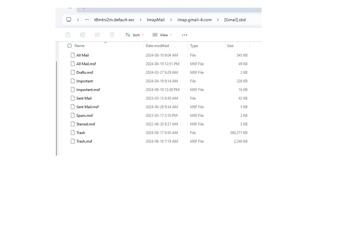
Task: Click the vertical scrollbar on left pane
Action: pyautogui.click(x=56, y=108)
